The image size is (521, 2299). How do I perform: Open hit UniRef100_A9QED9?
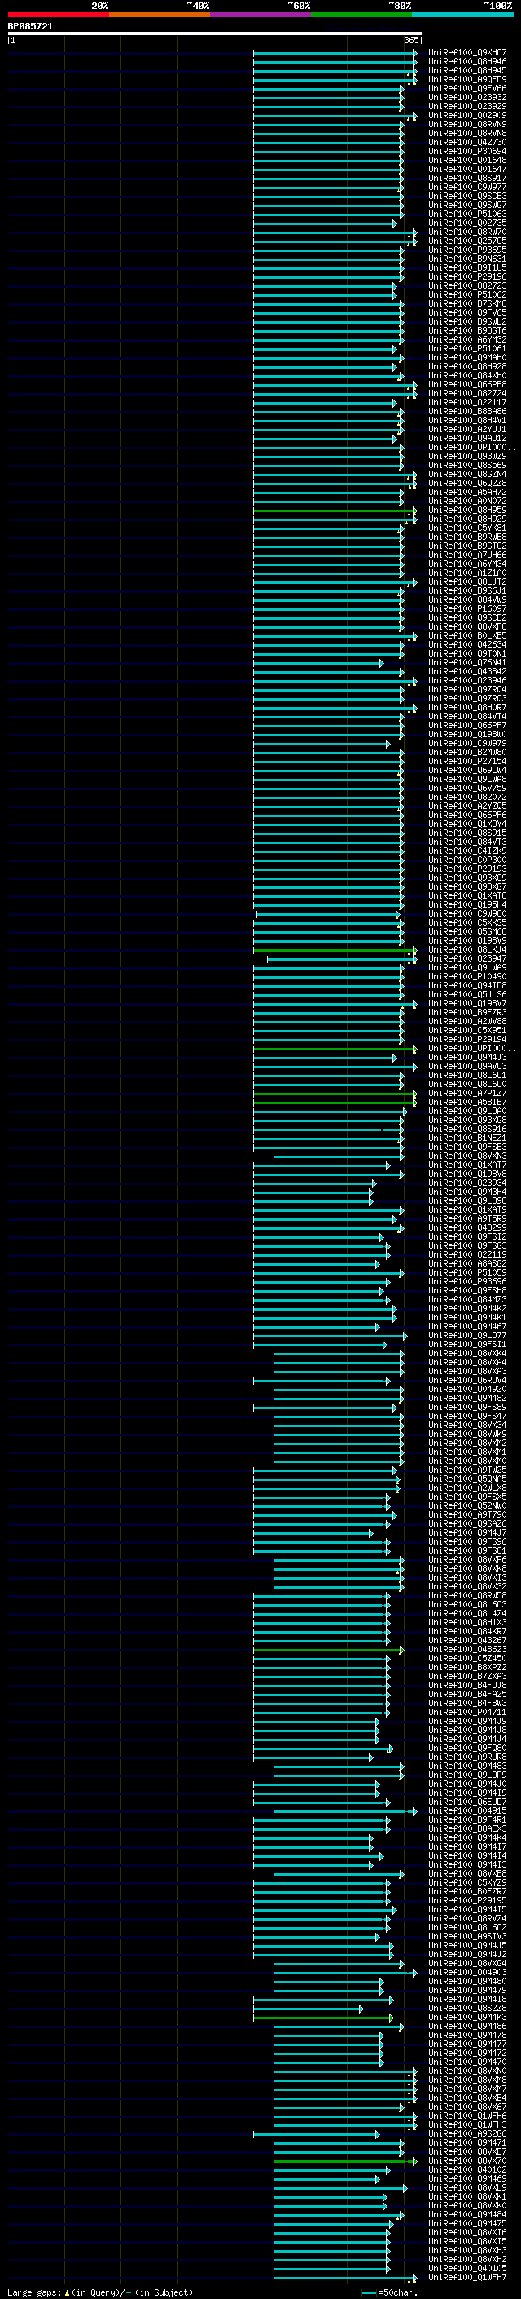point(467,79)
